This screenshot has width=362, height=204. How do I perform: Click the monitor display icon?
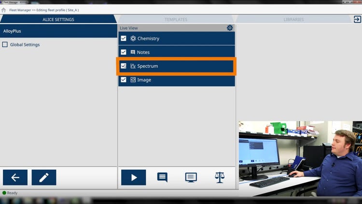tap(191, 177)
